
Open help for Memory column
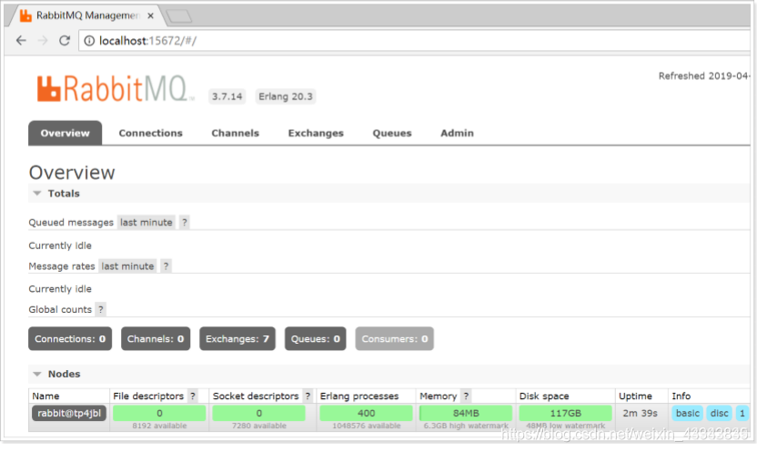(x=466, y=396)
